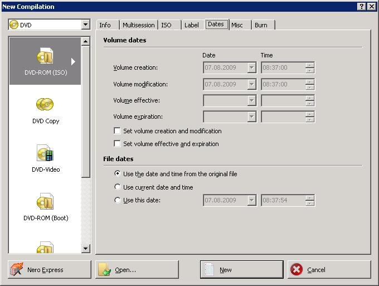Viewport: 379px width, 286px height.
Task: Switch to the Multisession tab
Action: (139, 25)
